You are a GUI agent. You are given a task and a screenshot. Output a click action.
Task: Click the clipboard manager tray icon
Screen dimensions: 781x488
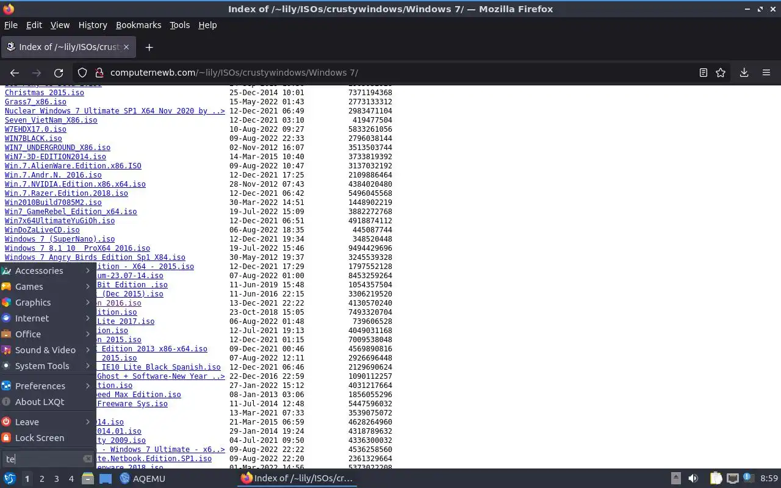point(716,479)
